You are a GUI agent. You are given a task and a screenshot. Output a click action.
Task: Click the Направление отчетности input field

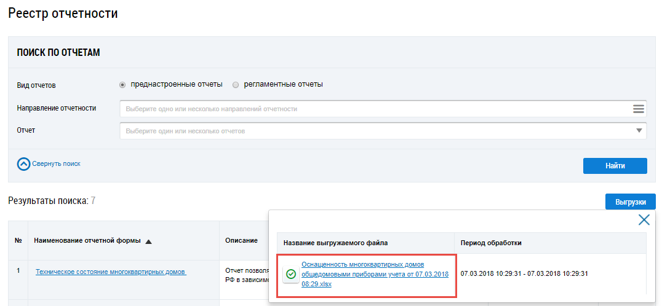coord(375,109)
